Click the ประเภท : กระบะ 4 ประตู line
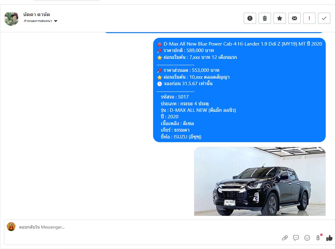 click(x=185, y=103)
